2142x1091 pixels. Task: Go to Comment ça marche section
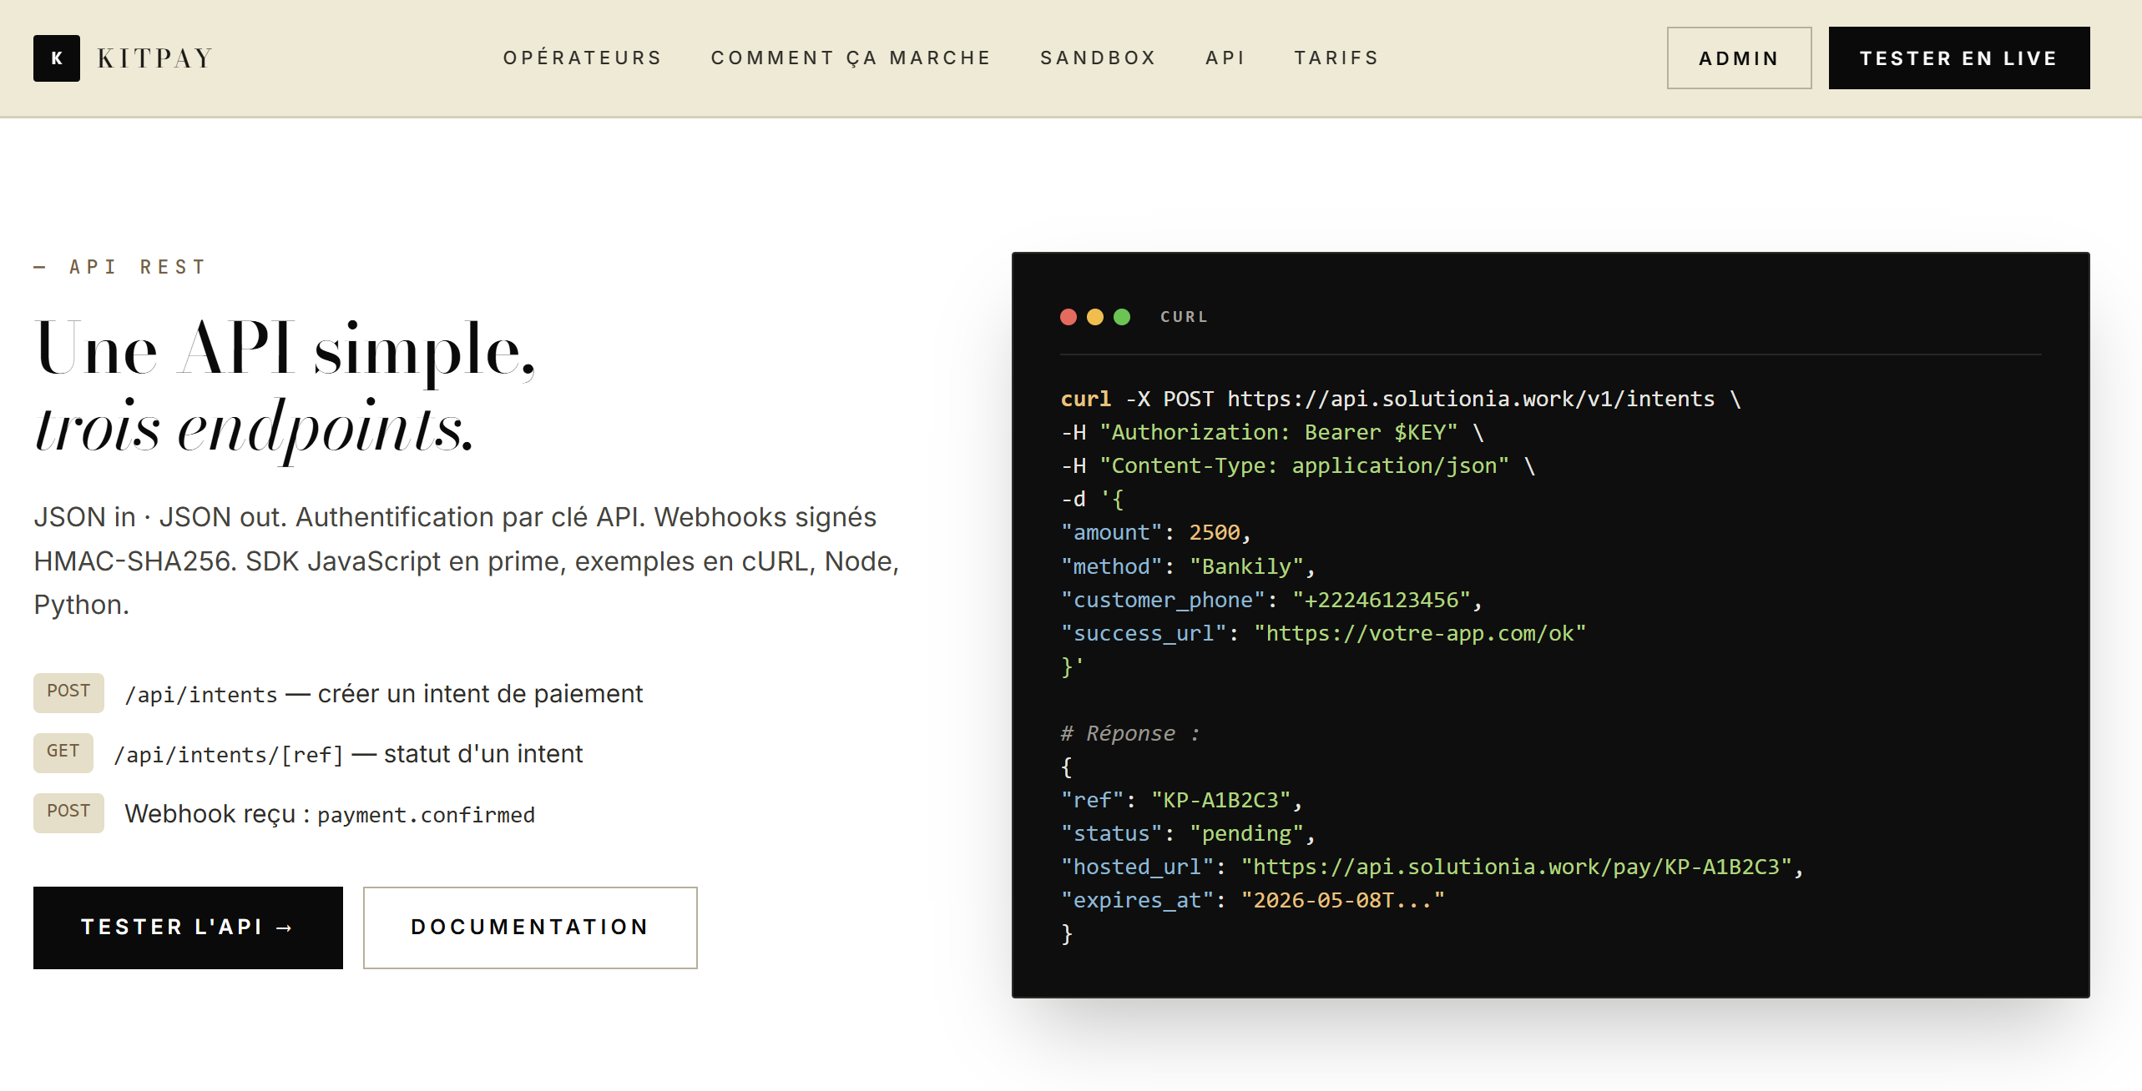coord(851,58)
